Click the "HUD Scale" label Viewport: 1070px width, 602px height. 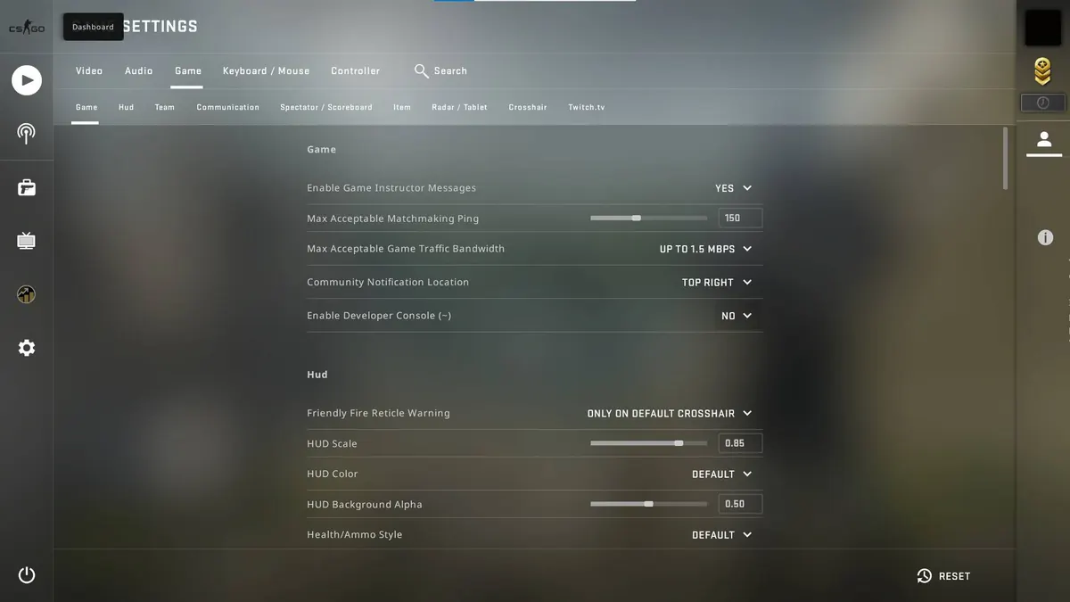click(x=332, y=443)
